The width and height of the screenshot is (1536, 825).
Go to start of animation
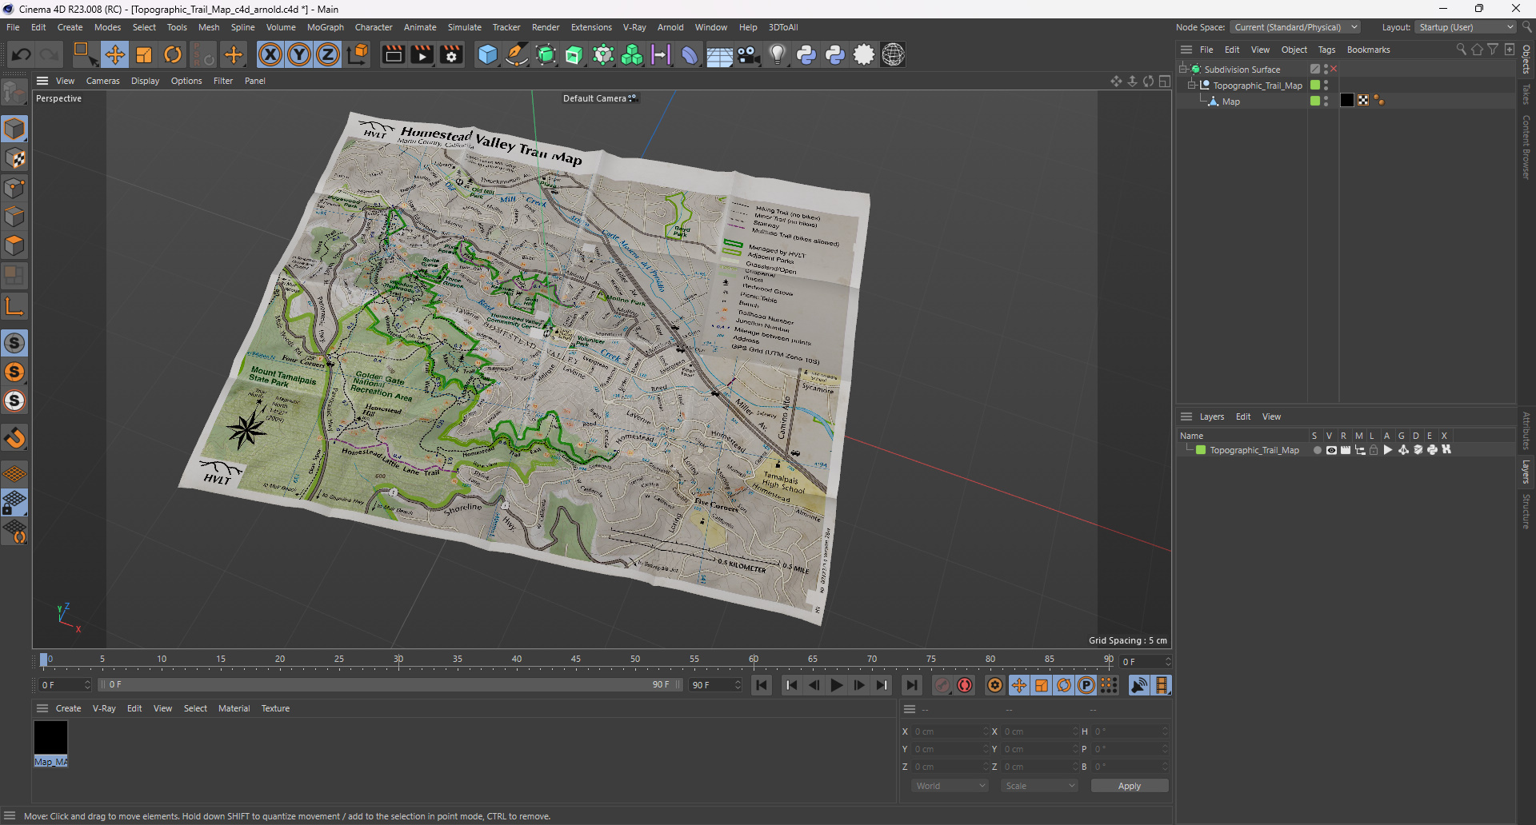click(x=762, y=685)
